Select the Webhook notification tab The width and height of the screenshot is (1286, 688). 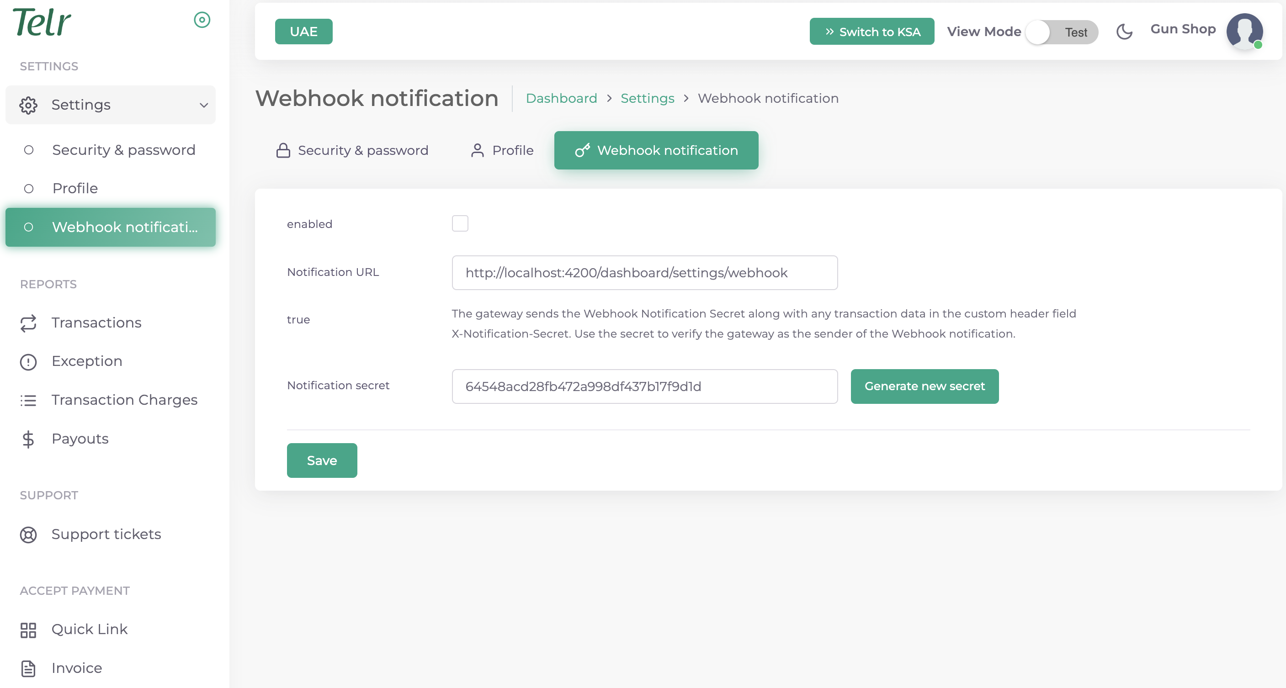pos(656,150)
